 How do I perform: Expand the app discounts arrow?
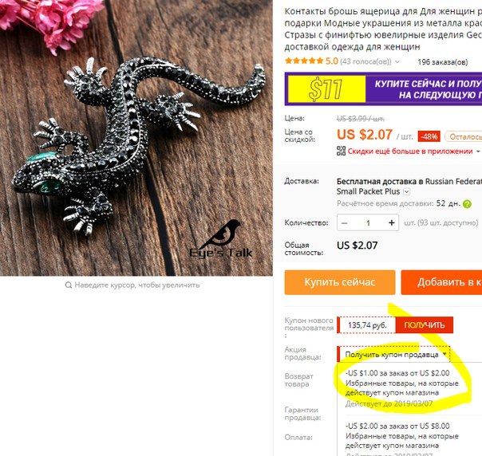coord(478,151)
